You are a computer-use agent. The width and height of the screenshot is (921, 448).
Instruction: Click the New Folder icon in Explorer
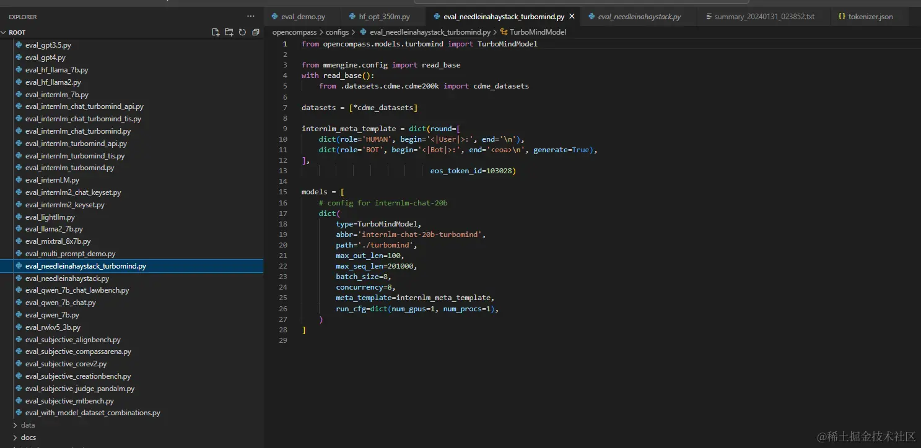coord(229,32)
